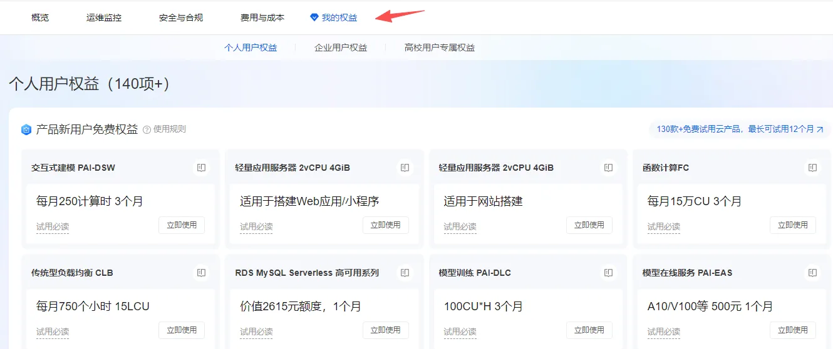Image resolution: width=833 pixels, height=349 pixels.
Task: Open doc icon on 模型在线服务 PAI-EAS card
Action: [812, 273]
